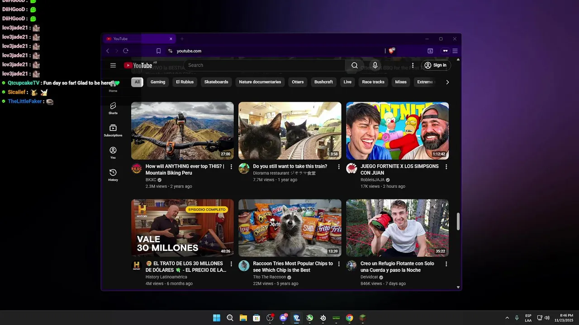Open the YouTube guide hamburger menu
Viewport: 579px width, 325px height.
[x=113, y=65]
